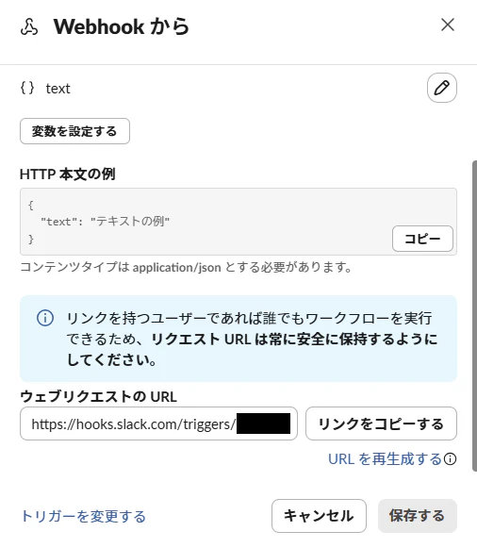Open 変数を設定する to set variables

click(x=74, y=131)
